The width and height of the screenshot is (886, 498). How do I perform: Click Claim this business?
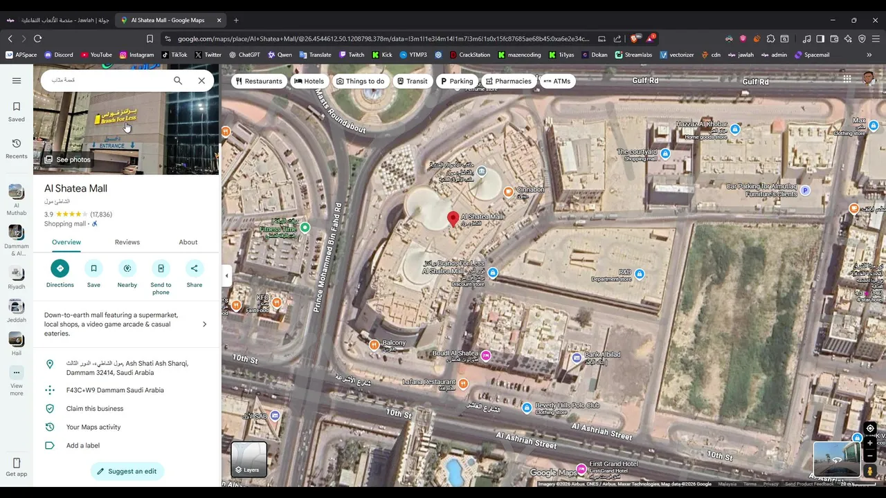pyautogui.click(x=95, y=409)
